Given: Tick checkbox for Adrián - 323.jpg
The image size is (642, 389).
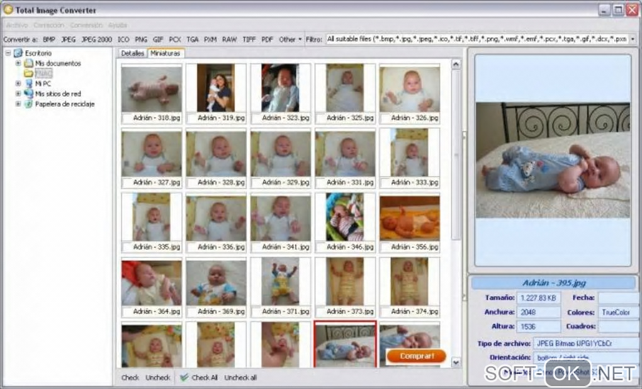Looking at the screenshot, I should point(256,118).
